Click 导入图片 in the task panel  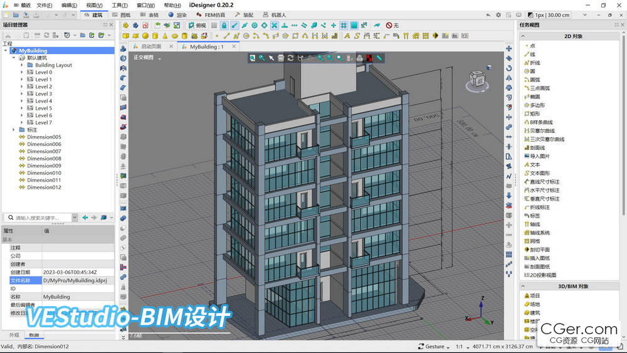pos(539,156)
